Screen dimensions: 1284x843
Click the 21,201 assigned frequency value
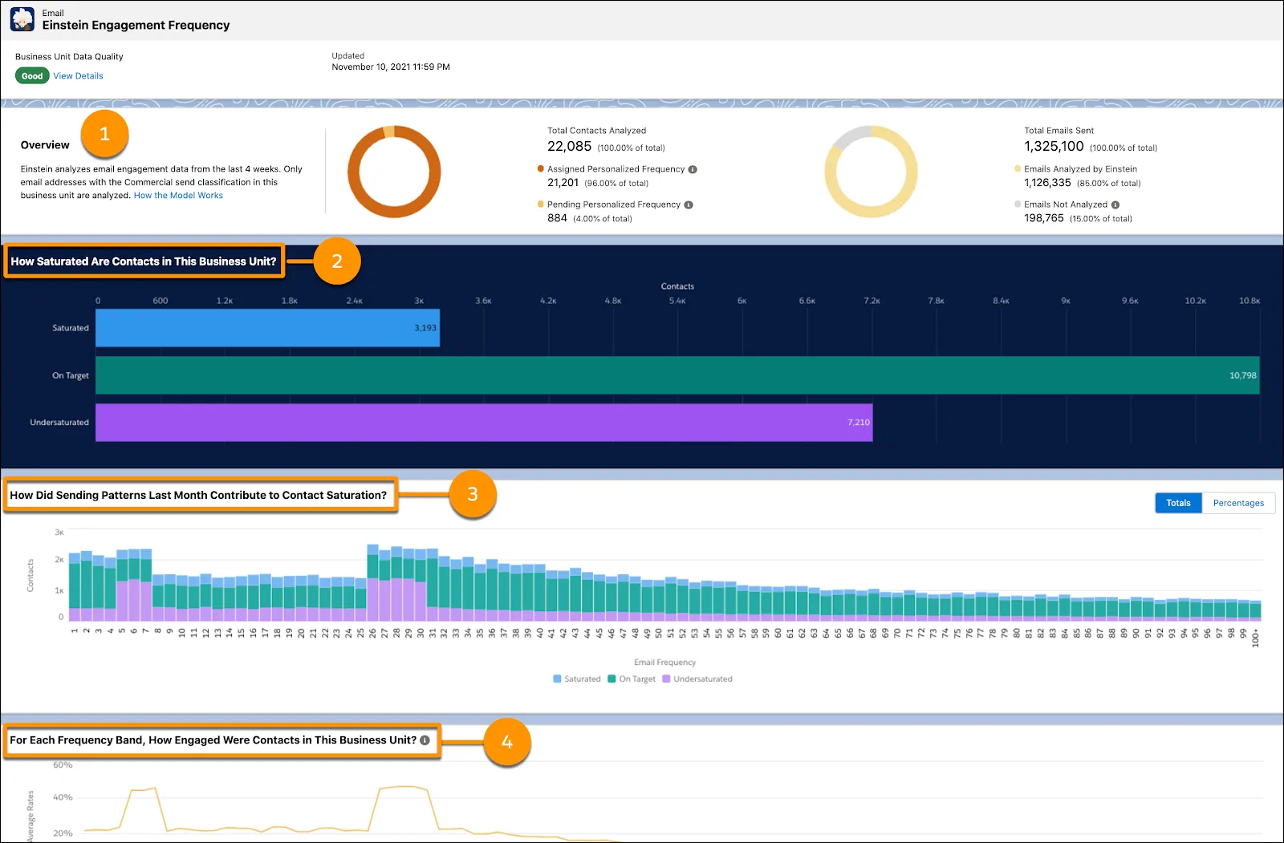coord(563,183)
